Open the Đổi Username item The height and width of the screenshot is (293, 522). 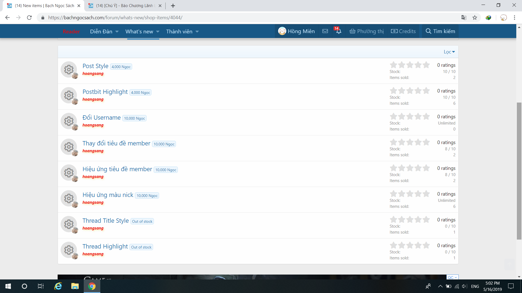(101, 117)
